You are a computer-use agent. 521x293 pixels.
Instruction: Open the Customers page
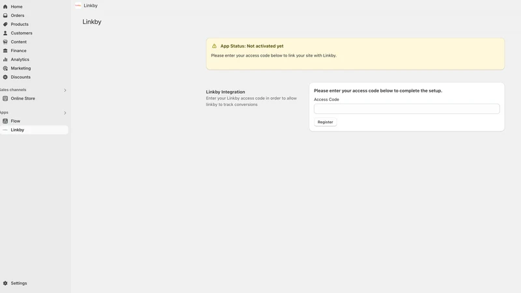click(21, 33)
